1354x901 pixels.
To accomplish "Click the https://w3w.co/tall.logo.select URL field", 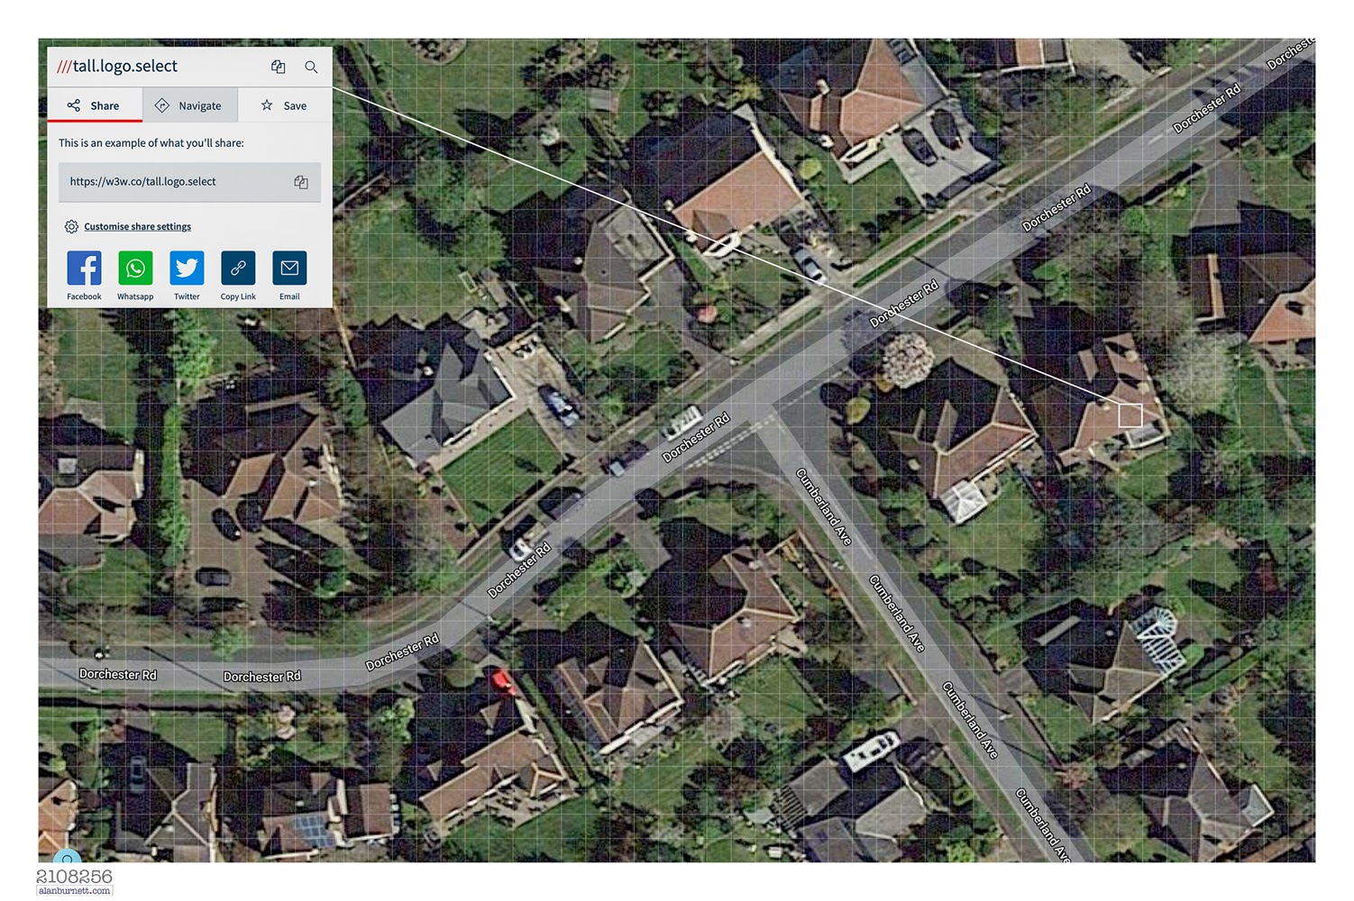I will coord(189,182).
